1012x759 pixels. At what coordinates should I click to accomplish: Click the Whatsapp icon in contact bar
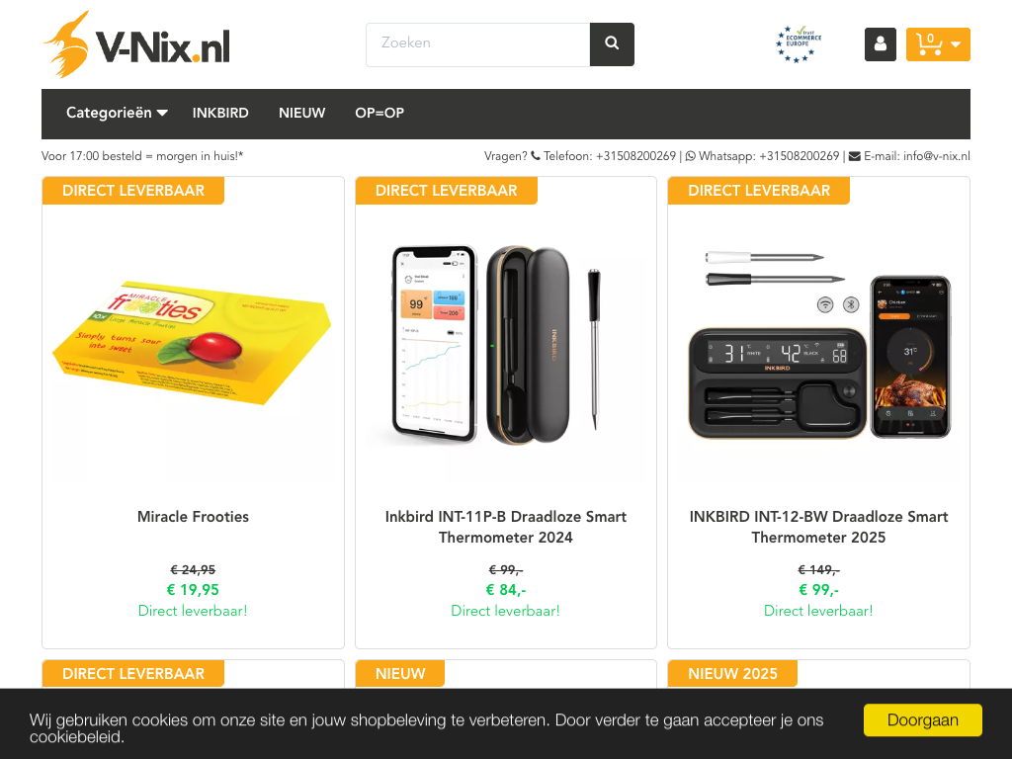click(691, 156)
